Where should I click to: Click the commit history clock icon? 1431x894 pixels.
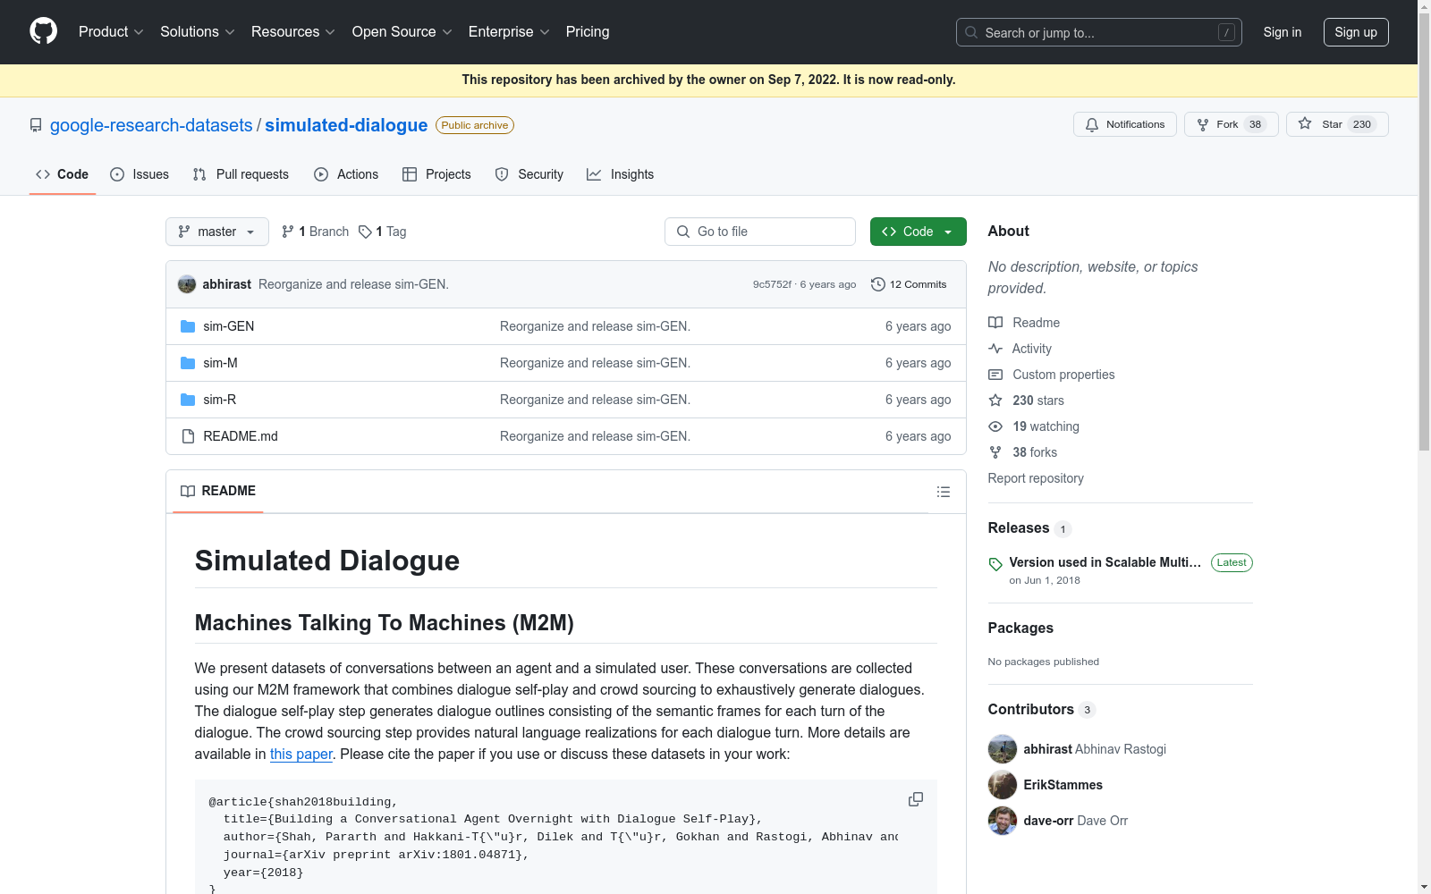[878, 284]
